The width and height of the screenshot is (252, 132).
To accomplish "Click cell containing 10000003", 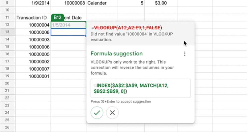I will [x=33, y=39].
